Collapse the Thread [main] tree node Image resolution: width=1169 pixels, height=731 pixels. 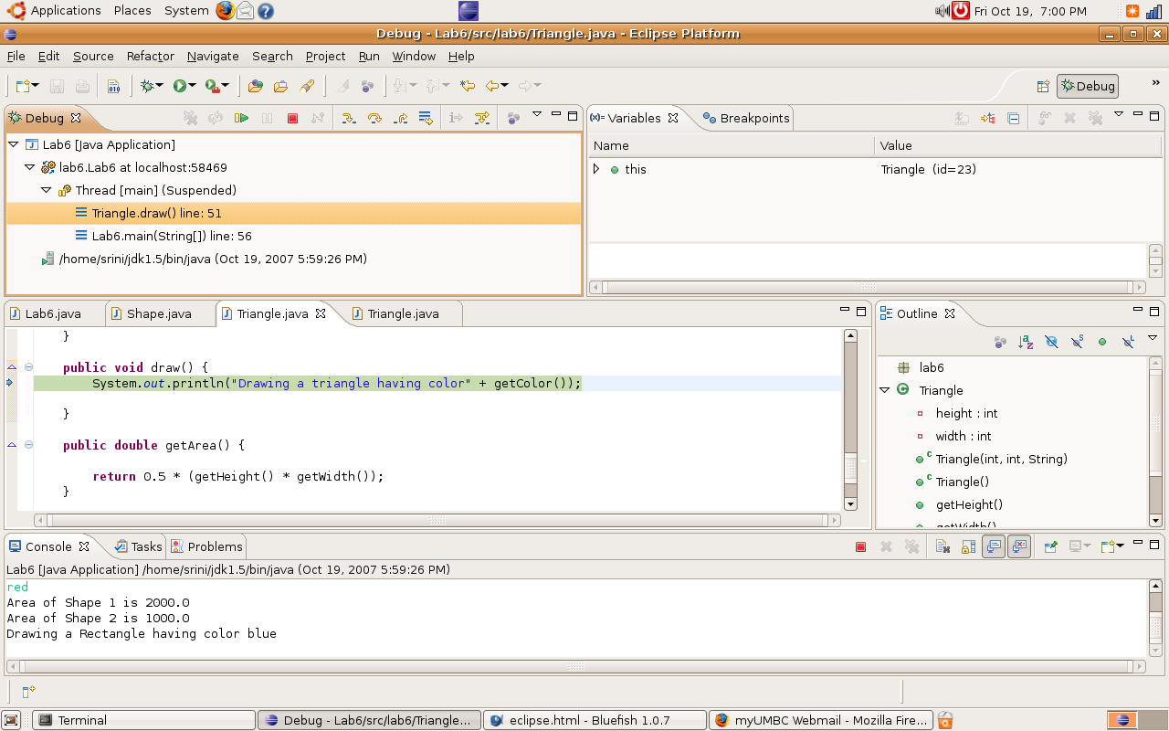click(46, 190)
